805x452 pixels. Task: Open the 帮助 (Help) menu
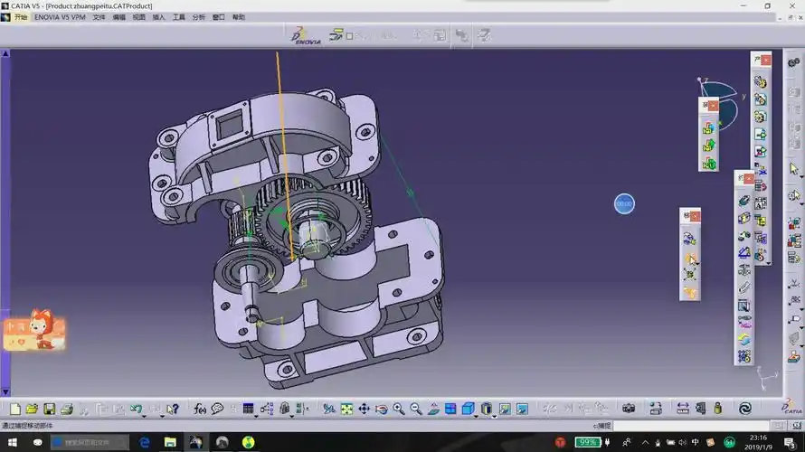pyautogui.click(x=239, y=17)
